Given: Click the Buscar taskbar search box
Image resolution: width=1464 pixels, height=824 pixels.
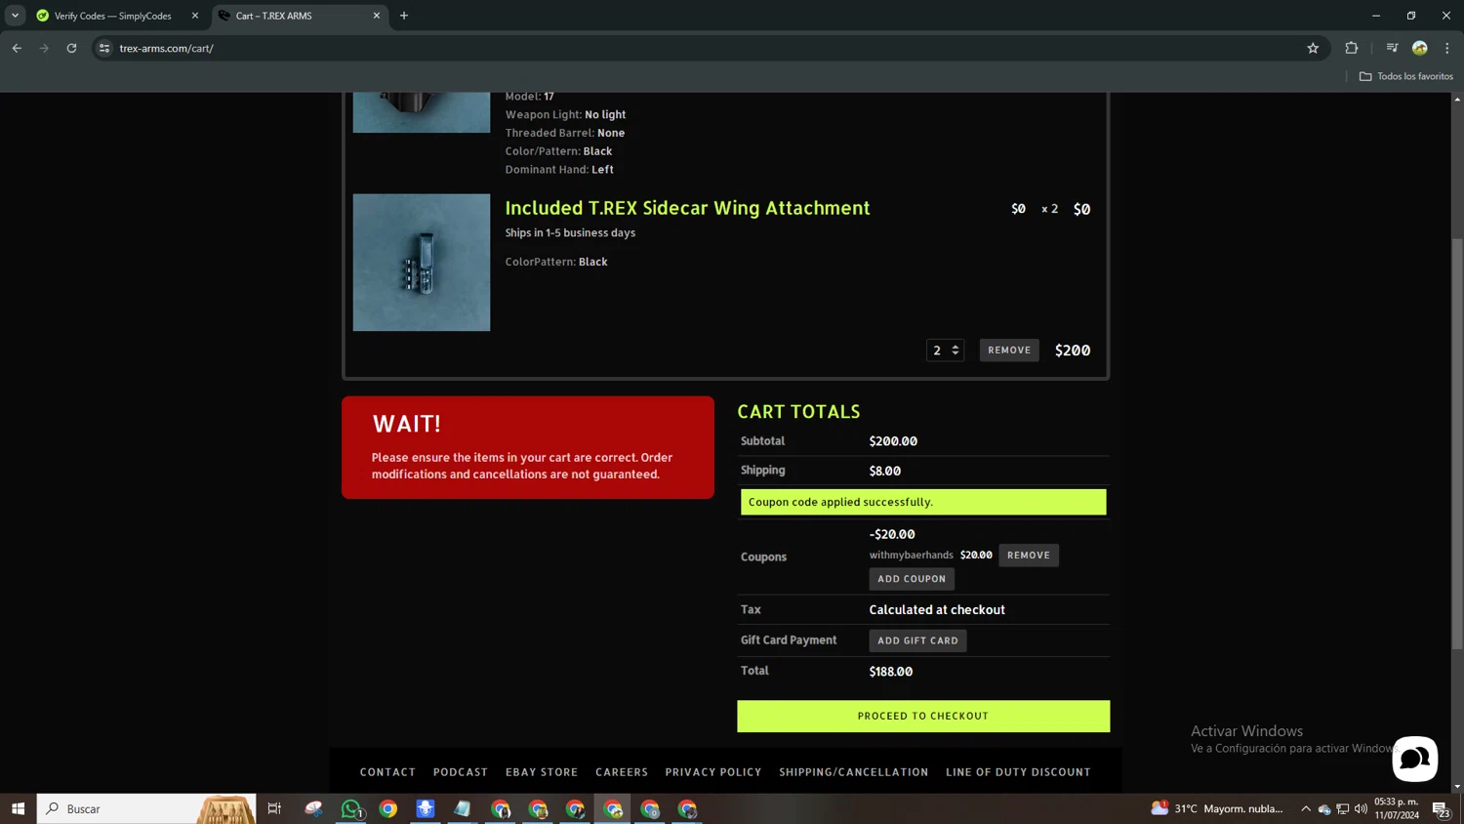Looking at the screenshot, I should click(146, 808).
